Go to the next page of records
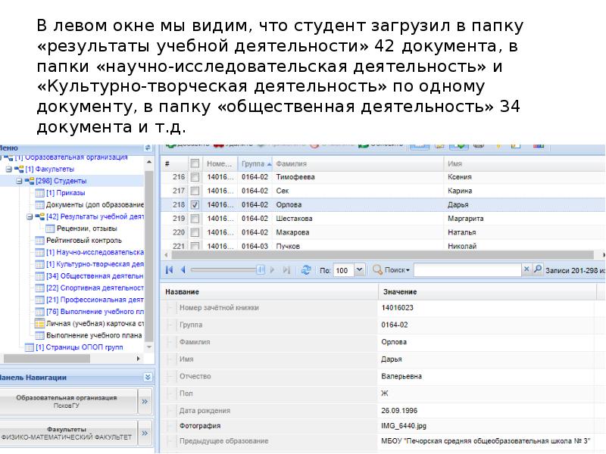Viewport: 606px width, 454px height. 273,270
